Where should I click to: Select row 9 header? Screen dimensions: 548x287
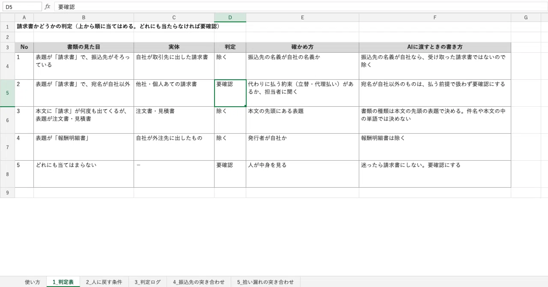(x=7, y=193)
